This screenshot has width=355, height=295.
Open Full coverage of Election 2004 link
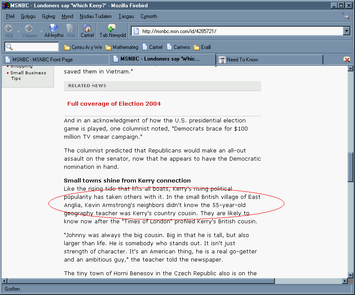[x=114, y=103]
